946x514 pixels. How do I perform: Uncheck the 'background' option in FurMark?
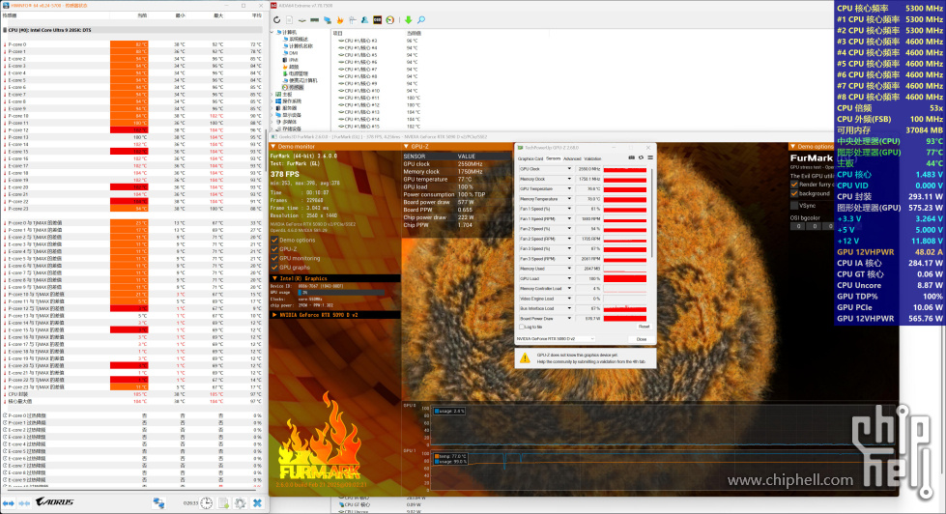(795, 193)
